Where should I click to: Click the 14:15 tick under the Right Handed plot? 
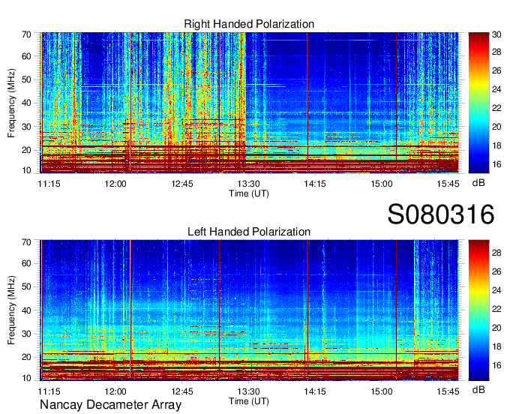click(x=315, y=184)
